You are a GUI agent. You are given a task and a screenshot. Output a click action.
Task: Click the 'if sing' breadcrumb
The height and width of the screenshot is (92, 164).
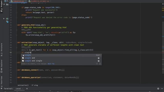tap(35, 85)
